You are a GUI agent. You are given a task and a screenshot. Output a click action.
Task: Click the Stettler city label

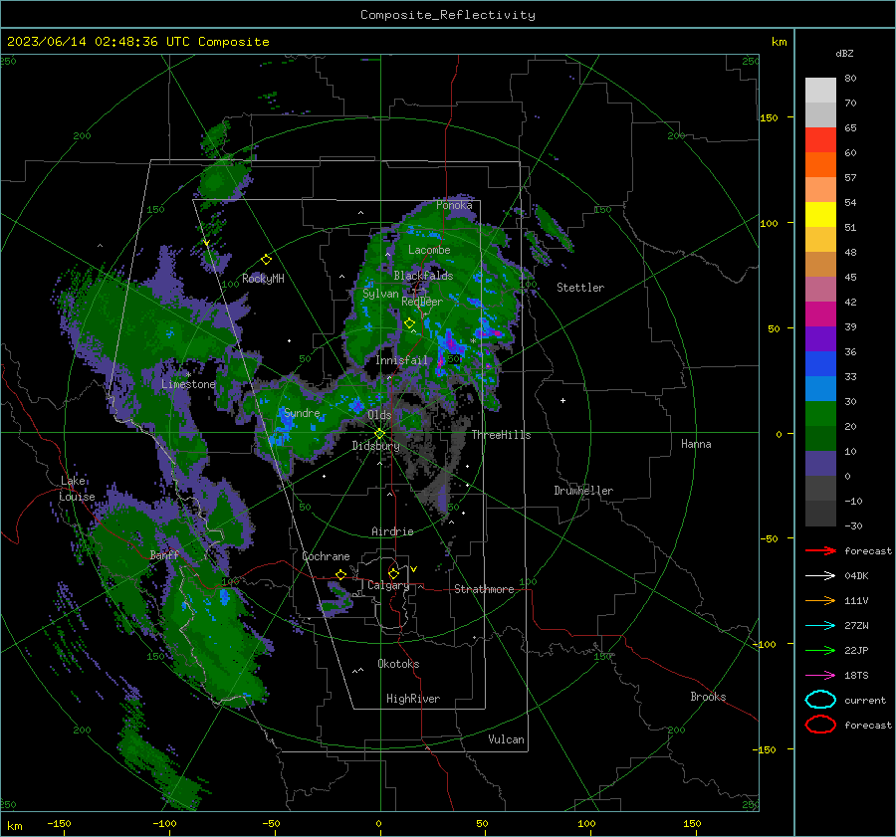[580, 288]
